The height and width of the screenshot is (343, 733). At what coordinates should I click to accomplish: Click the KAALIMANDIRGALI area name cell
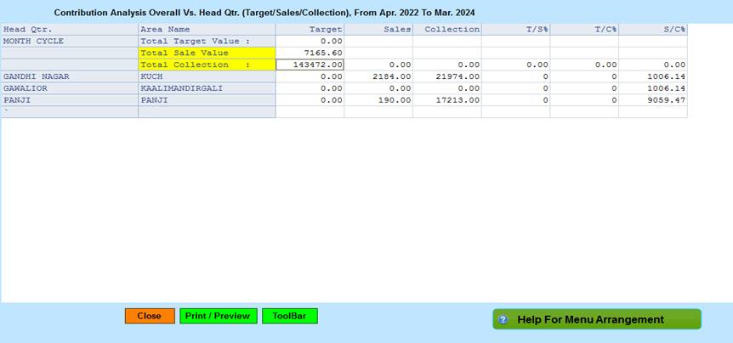point(207,88)
